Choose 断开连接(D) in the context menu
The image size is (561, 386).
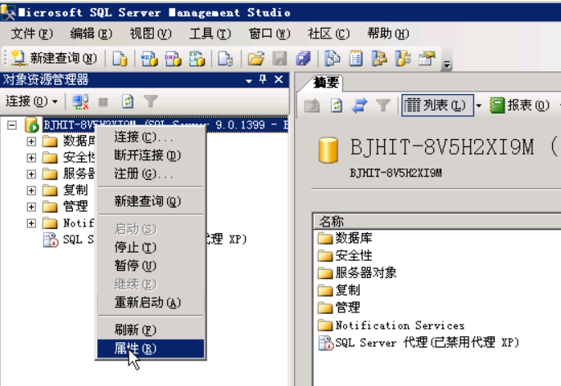tap(151, 155)
